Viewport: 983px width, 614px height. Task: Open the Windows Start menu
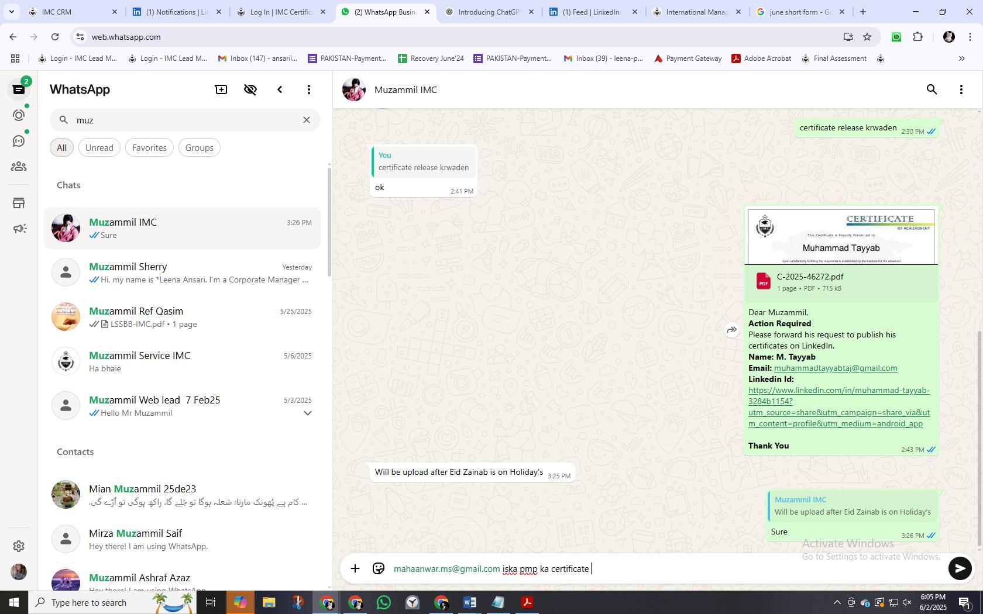pos(14,602)
